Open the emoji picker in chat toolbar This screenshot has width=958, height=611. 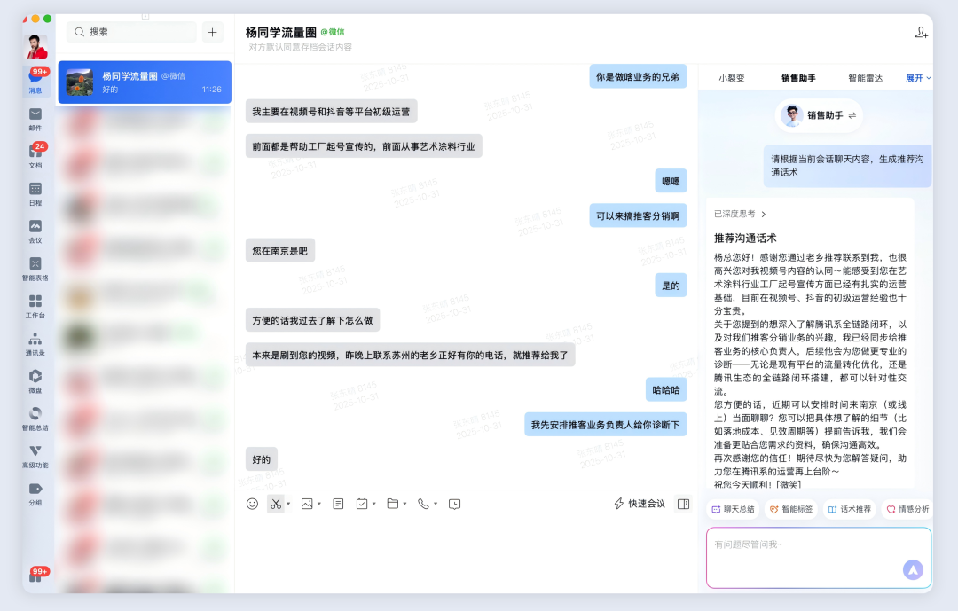point(253,503)
